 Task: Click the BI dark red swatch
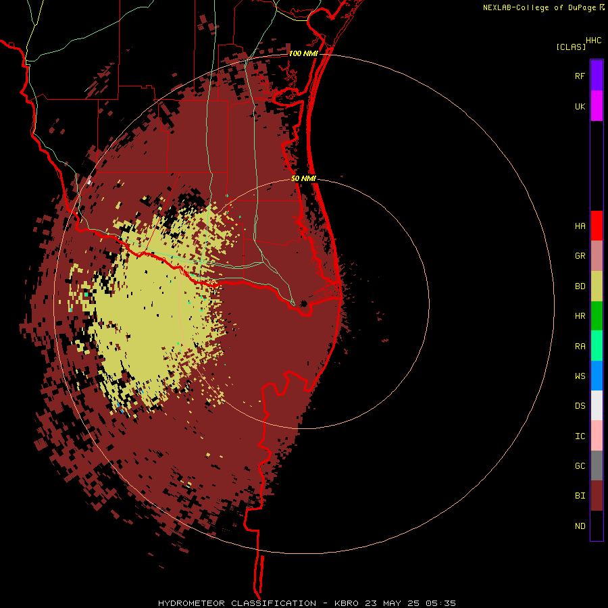tap(597, 496)
